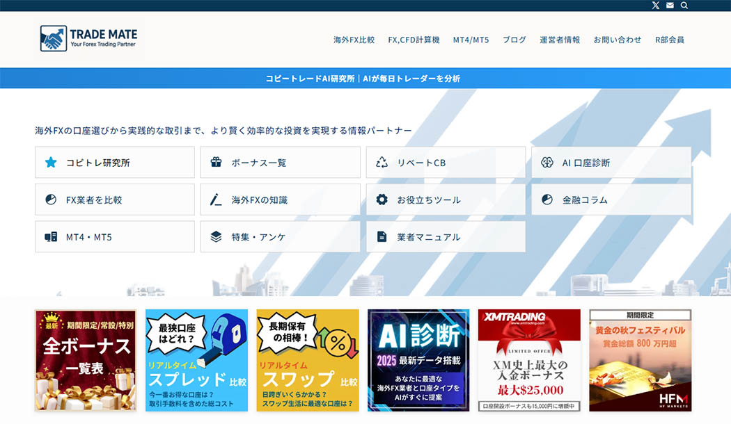Open the 業者マニュアル button
The image size is (731, 424).
(x=446, y=237)
